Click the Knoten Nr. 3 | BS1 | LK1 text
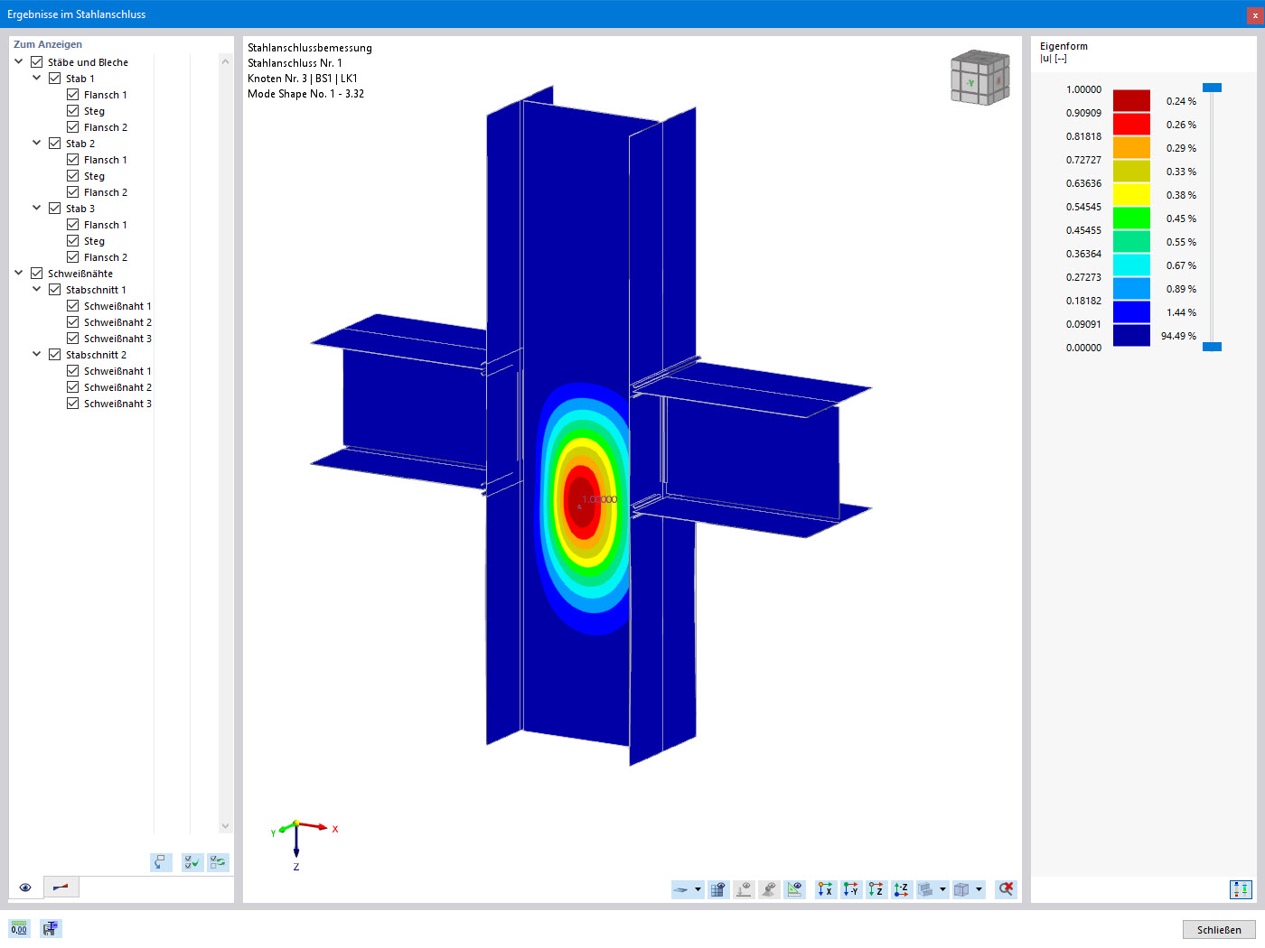 click(x=303, y=79)
